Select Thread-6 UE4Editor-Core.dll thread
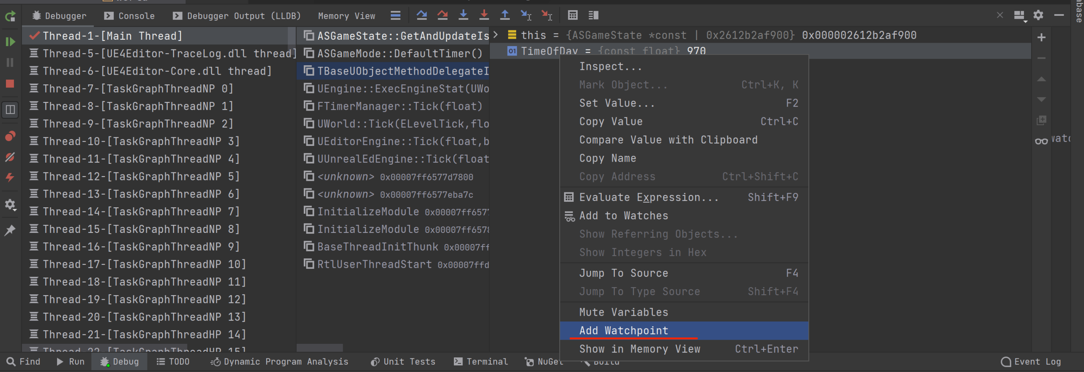The width and height of the screenshot is (1084, 372). pyautogui.click(x=159, y=71)
